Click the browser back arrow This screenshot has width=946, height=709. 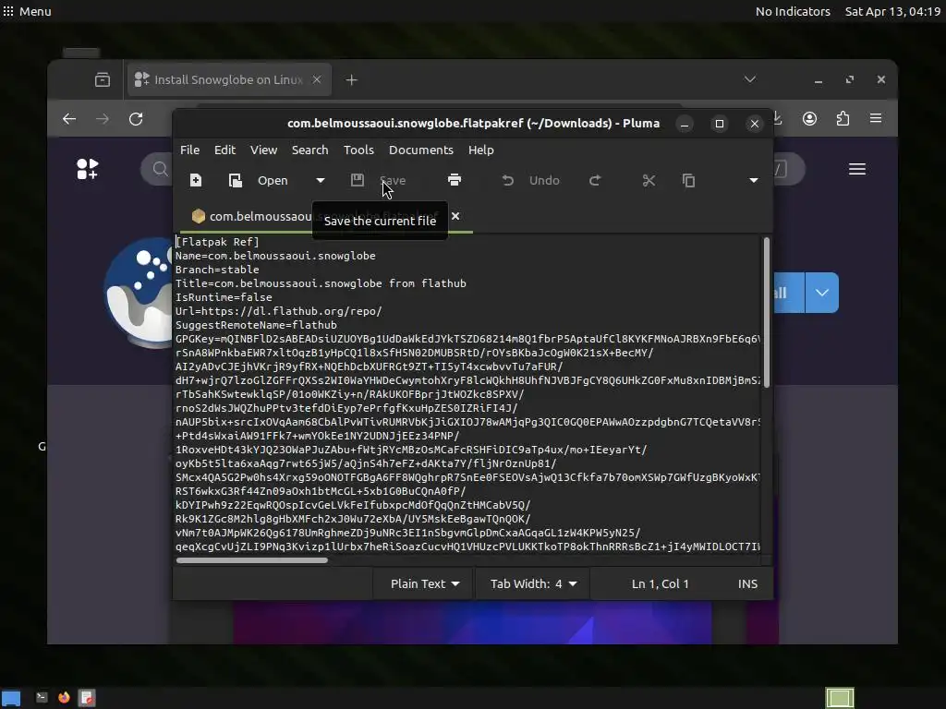point(69,119)
